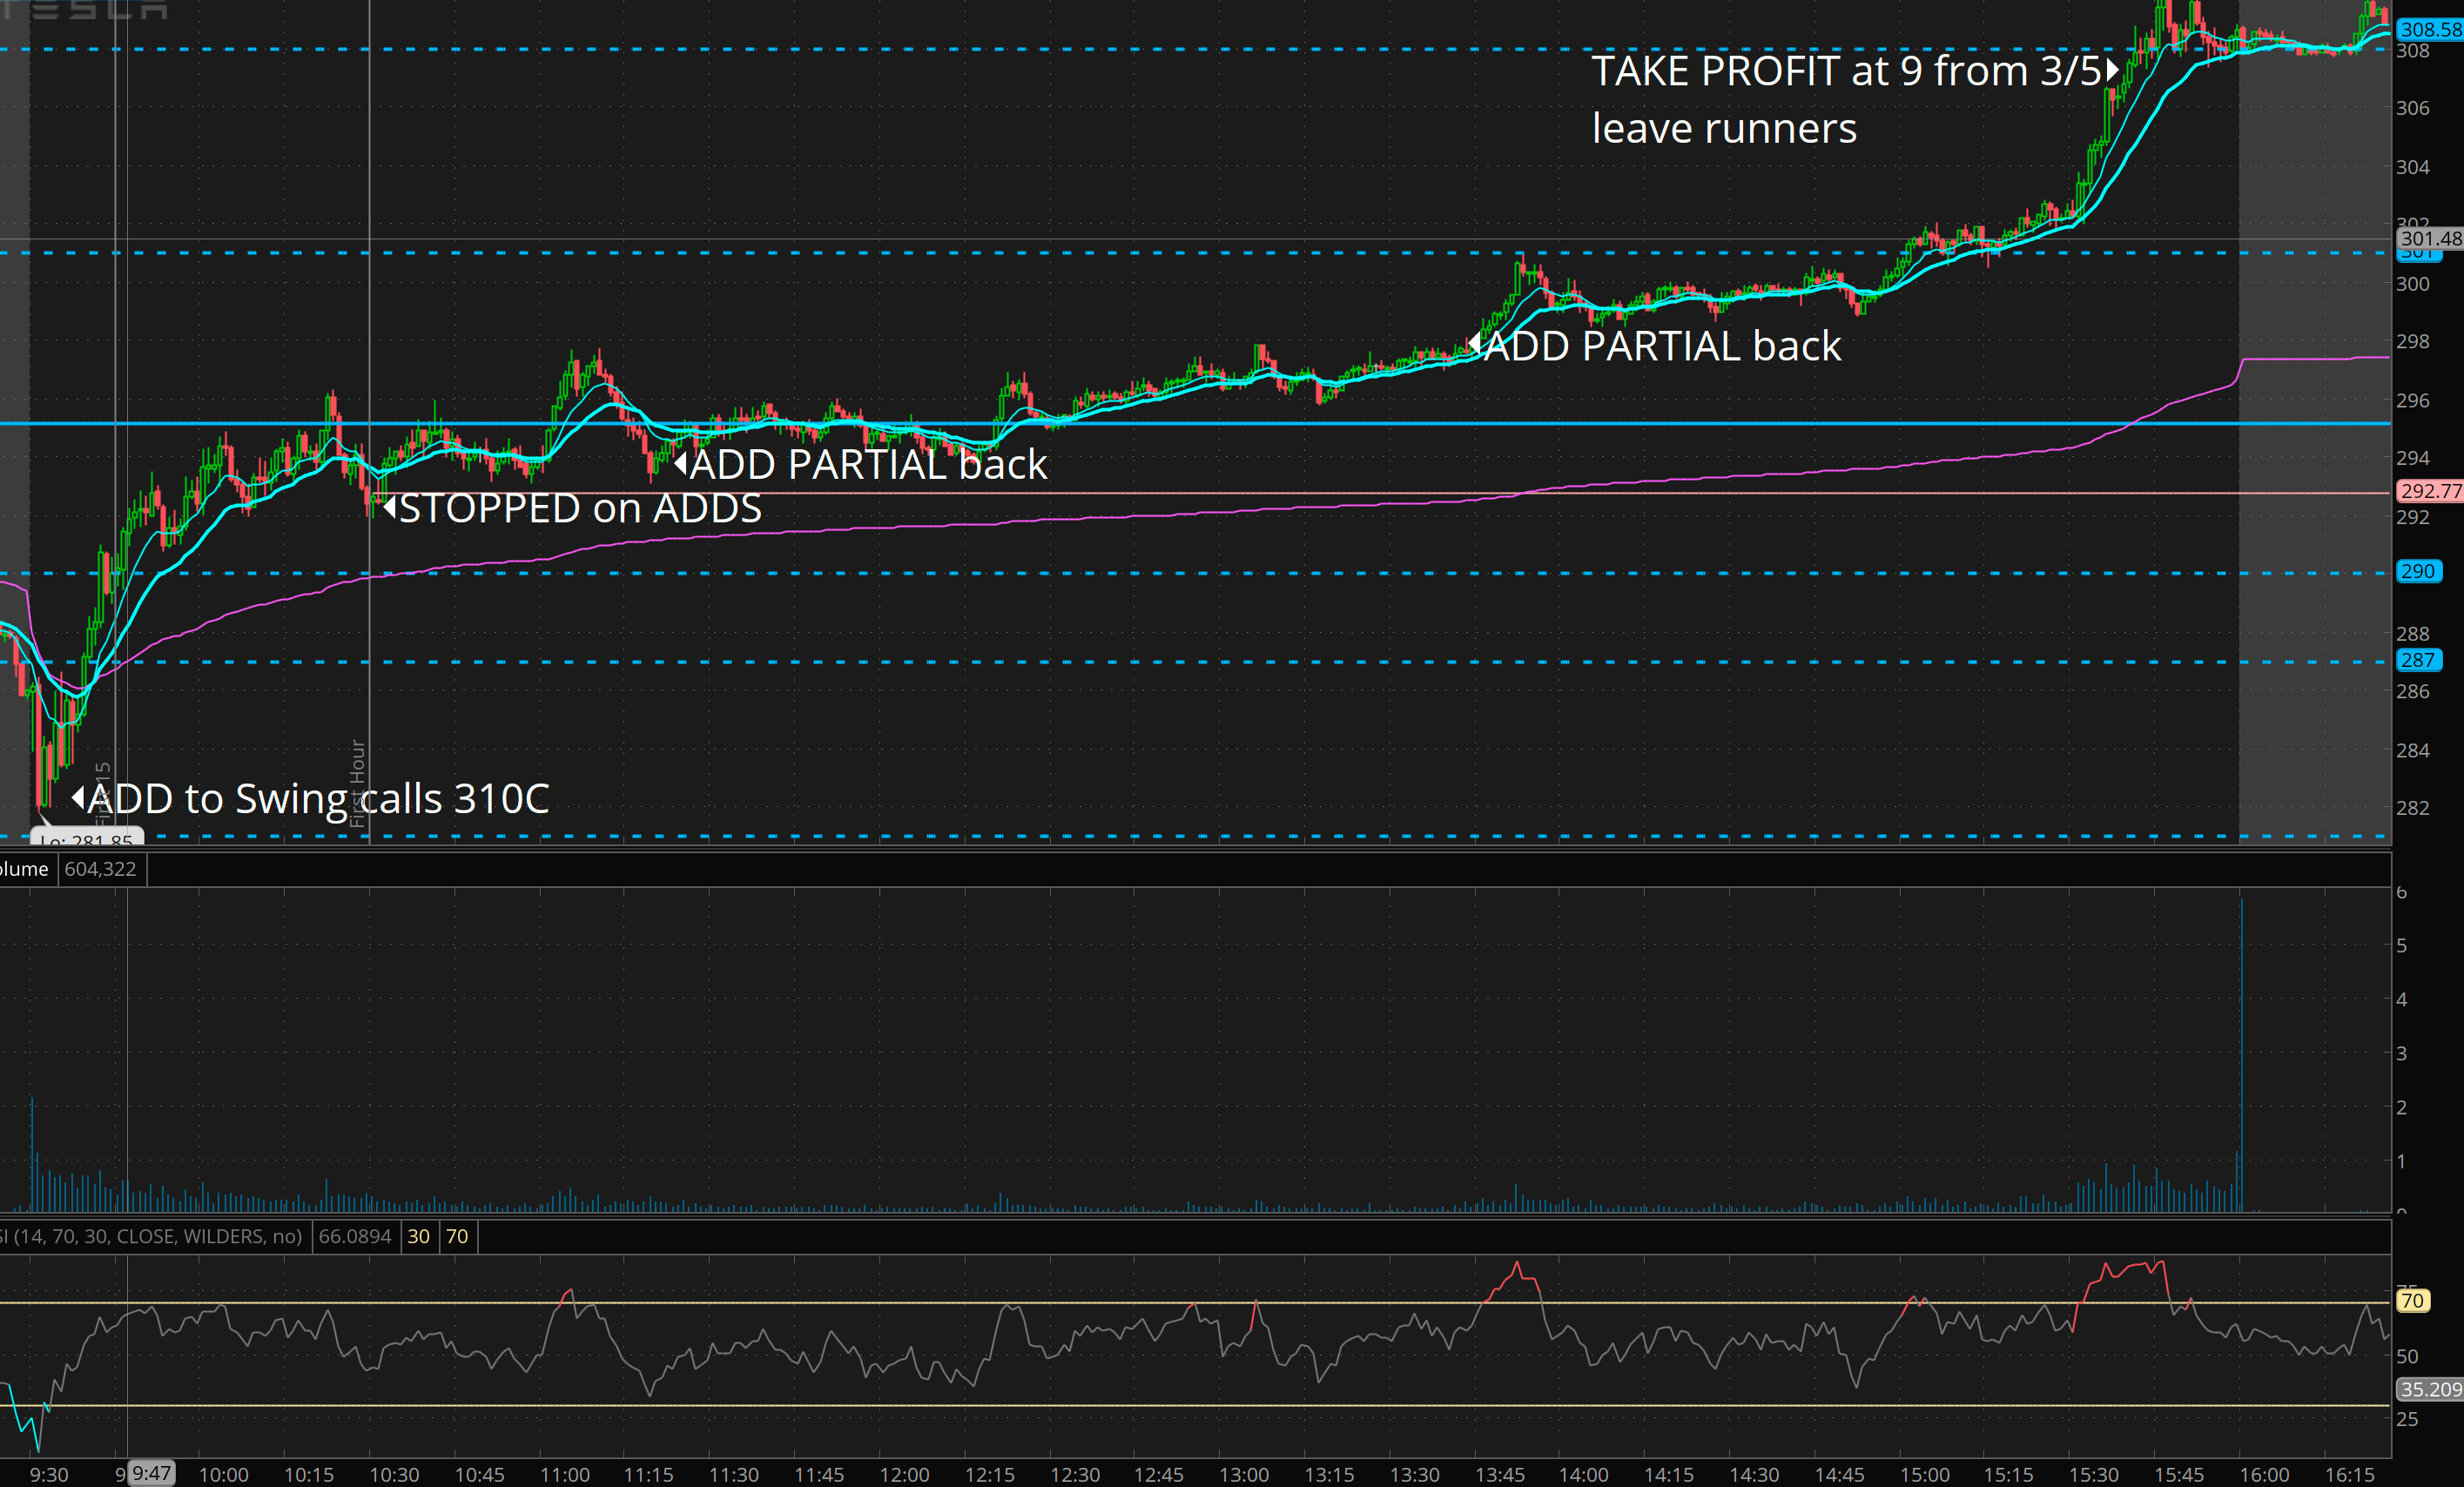
Task: Click the RSI overbought 70 header box
Action: click(457, 1236)
